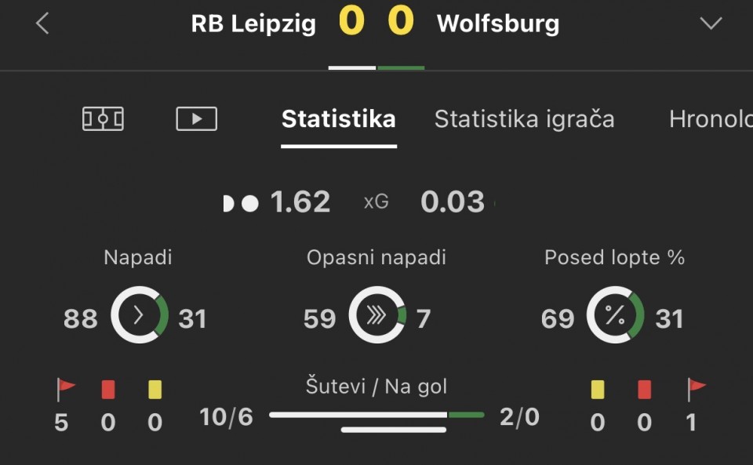Tap Wolfsburg yellow card icon
Image resolution: width=753 pixels, height=465 pixels.
598,389
